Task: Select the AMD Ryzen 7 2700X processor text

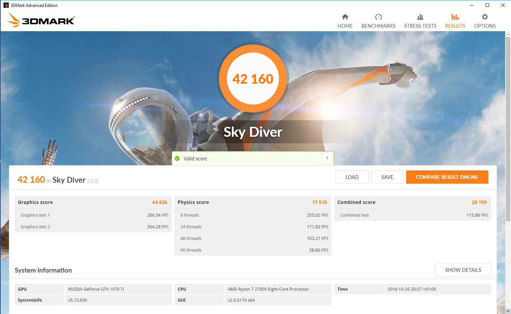Action: (x=268, y=289)
